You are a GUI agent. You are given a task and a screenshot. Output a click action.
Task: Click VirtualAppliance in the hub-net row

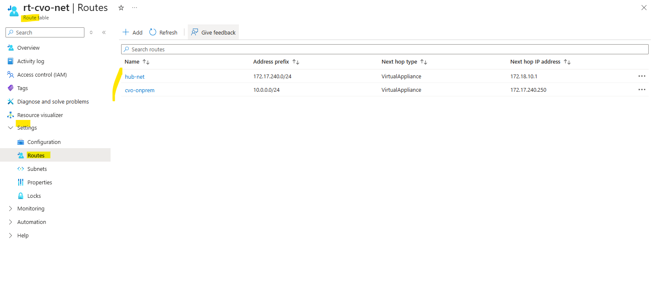pyautogui.click(x=401, y=77)
